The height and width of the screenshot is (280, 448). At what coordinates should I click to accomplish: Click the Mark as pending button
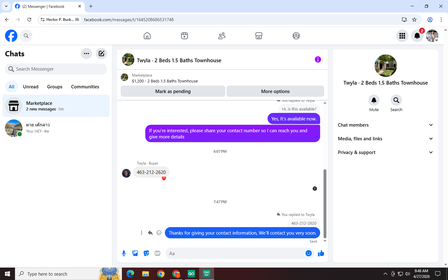(x=173, y=91)
